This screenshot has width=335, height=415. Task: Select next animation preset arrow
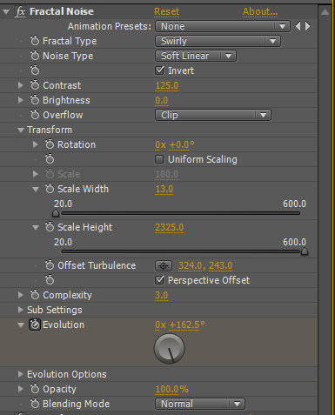click(x=308, y=26)
